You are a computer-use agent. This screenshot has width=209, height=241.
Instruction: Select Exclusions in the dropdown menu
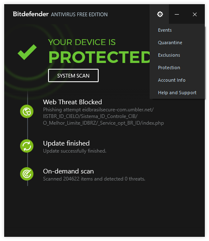pyautogui.click(x=169, y=55)
